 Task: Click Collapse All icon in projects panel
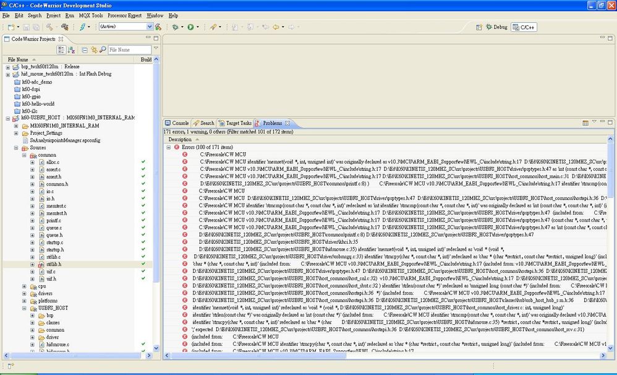point(85,50)
